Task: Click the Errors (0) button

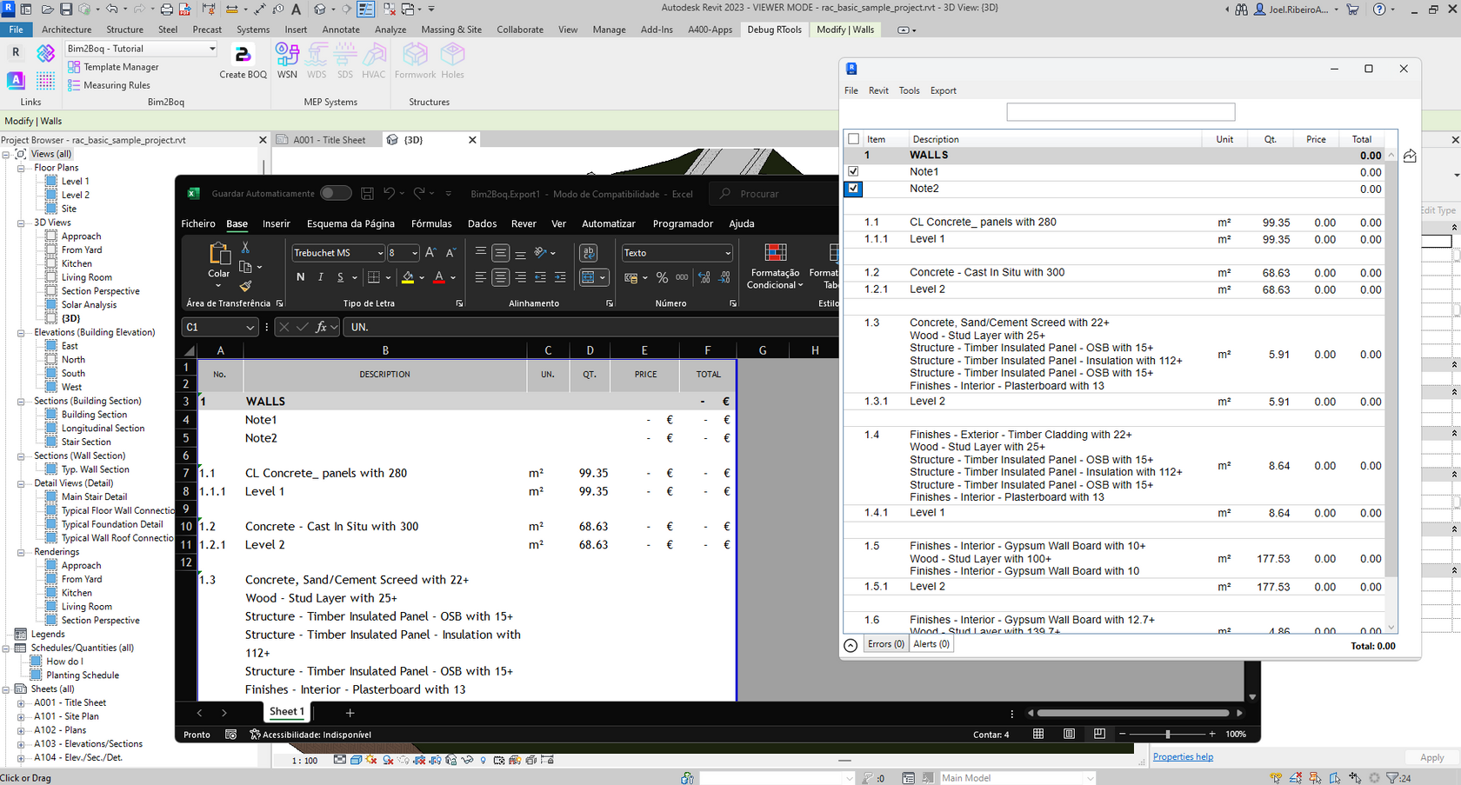Action: [x=885, y=643]
